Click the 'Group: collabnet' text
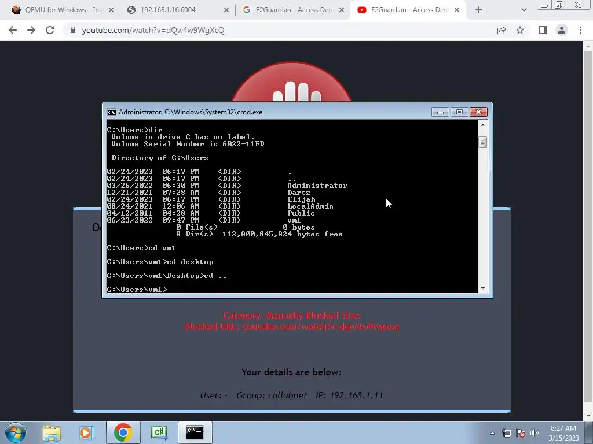 coord(272,395)
